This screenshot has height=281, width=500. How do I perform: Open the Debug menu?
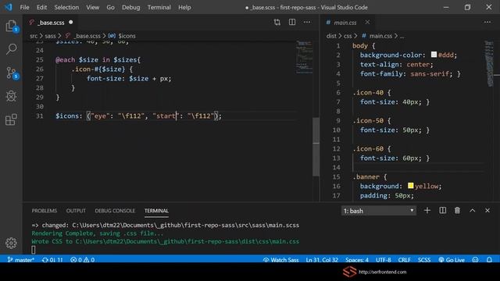pos(130,7)
